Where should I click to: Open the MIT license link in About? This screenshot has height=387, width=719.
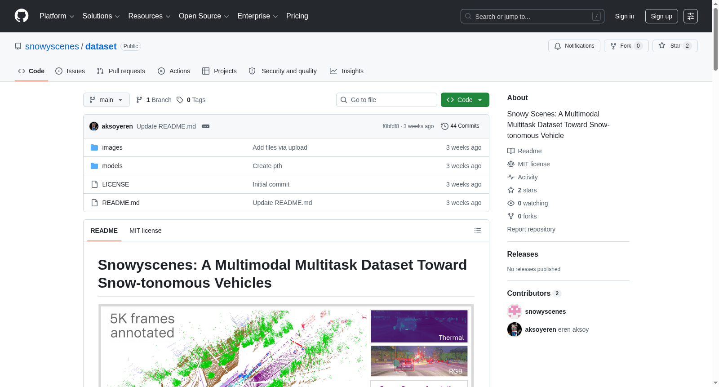(528, 164)
